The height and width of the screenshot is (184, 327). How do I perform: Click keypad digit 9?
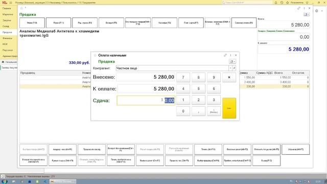point(214,77)
